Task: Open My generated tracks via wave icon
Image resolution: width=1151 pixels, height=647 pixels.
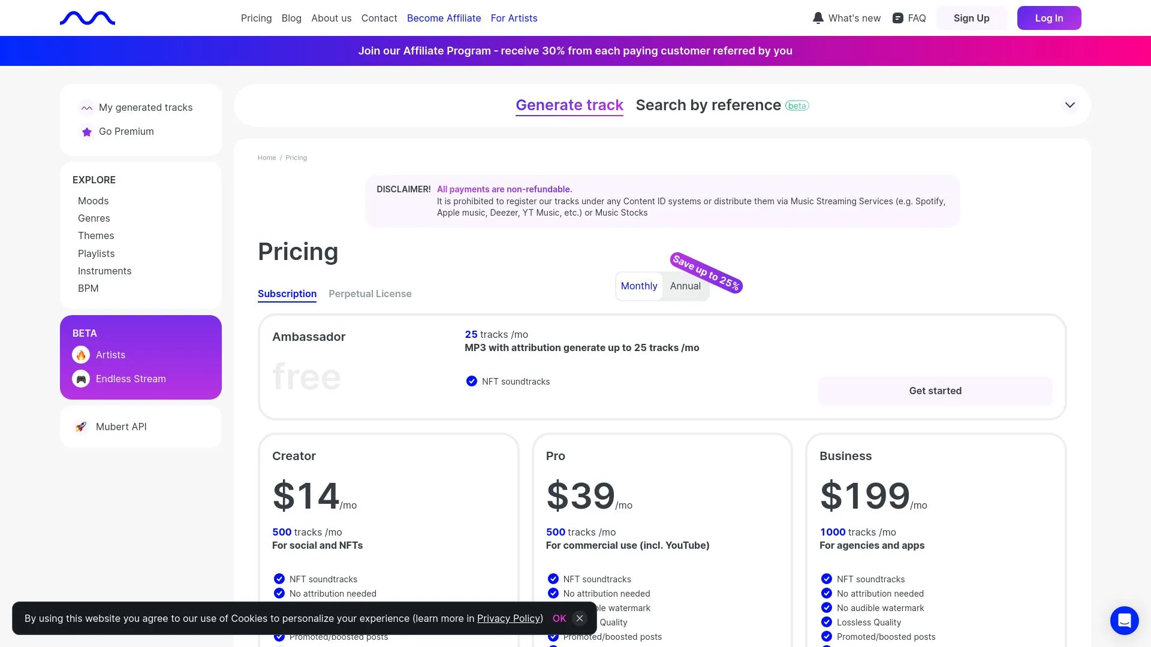Action: coord(87,107)
